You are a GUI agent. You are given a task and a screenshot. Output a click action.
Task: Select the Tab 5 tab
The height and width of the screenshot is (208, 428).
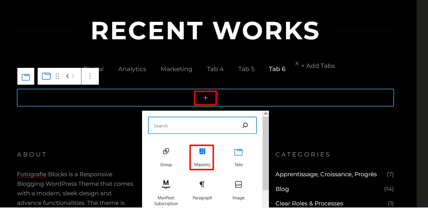tap(246, 69)
